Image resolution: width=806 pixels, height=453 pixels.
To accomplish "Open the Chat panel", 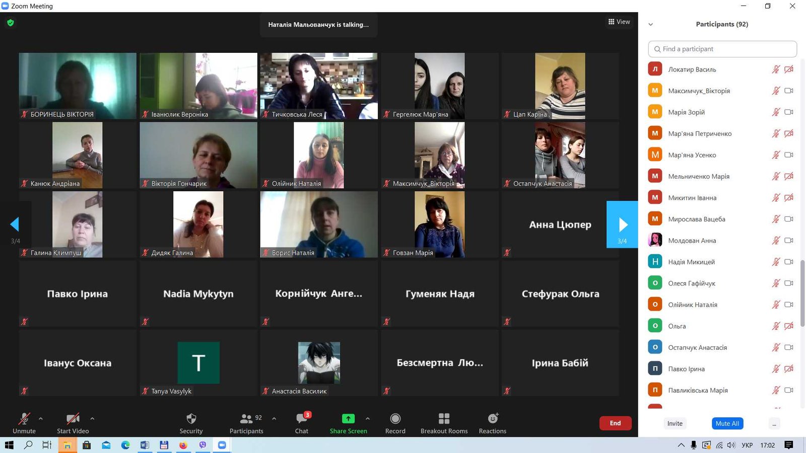I will pyautogui.click(x=302, y=419).
